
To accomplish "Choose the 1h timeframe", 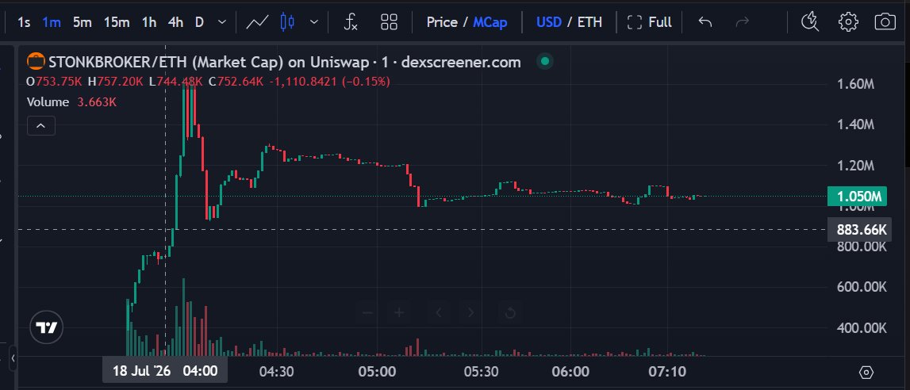I will coord(149,23).
